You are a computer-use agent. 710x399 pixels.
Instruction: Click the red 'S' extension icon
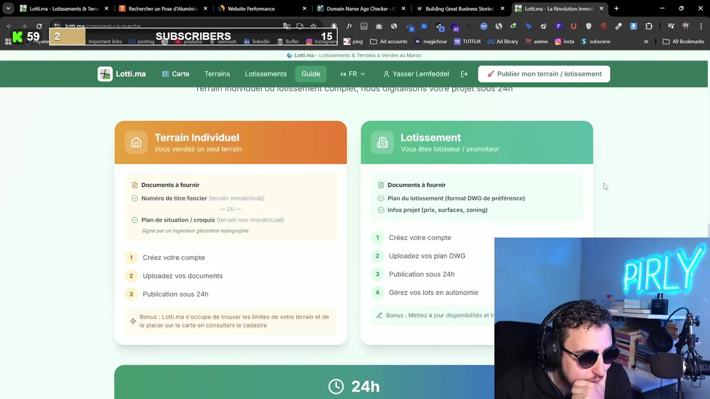(603, 26)
